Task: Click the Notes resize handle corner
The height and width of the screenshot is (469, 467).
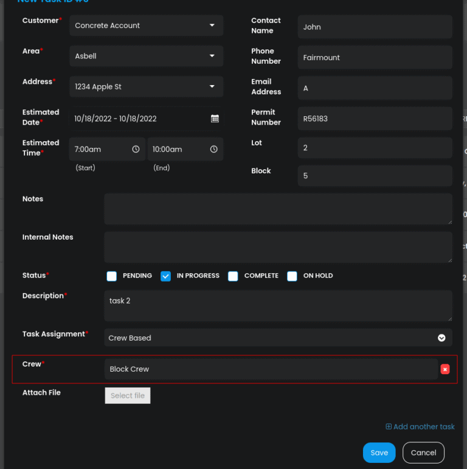Action: (450, 222)
